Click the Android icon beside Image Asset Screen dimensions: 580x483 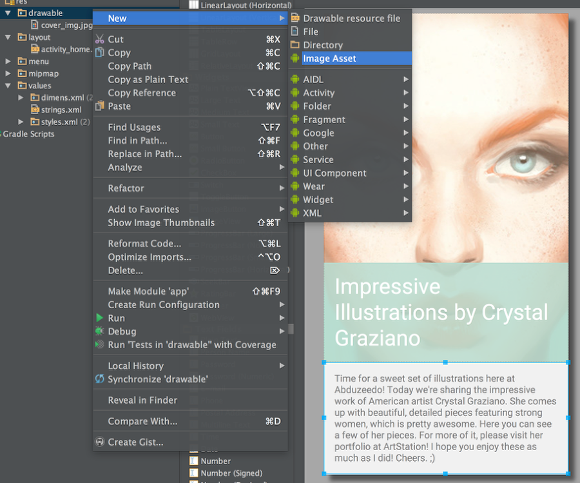[295, 59]
